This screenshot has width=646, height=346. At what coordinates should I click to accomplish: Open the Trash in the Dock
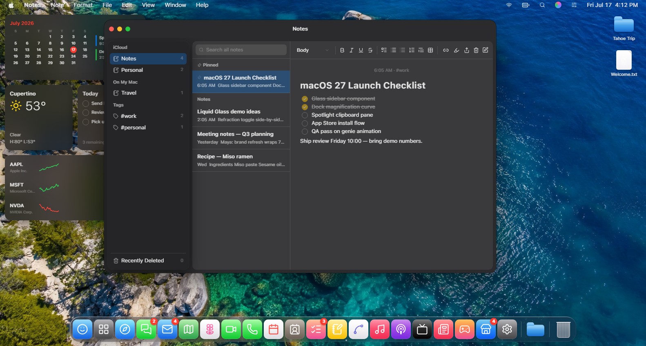coord(563,329)
